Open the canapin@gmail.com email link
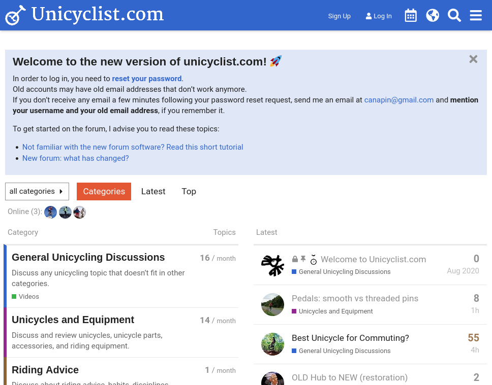The height and width of the screenshot is (385, 492). (399, 100)
